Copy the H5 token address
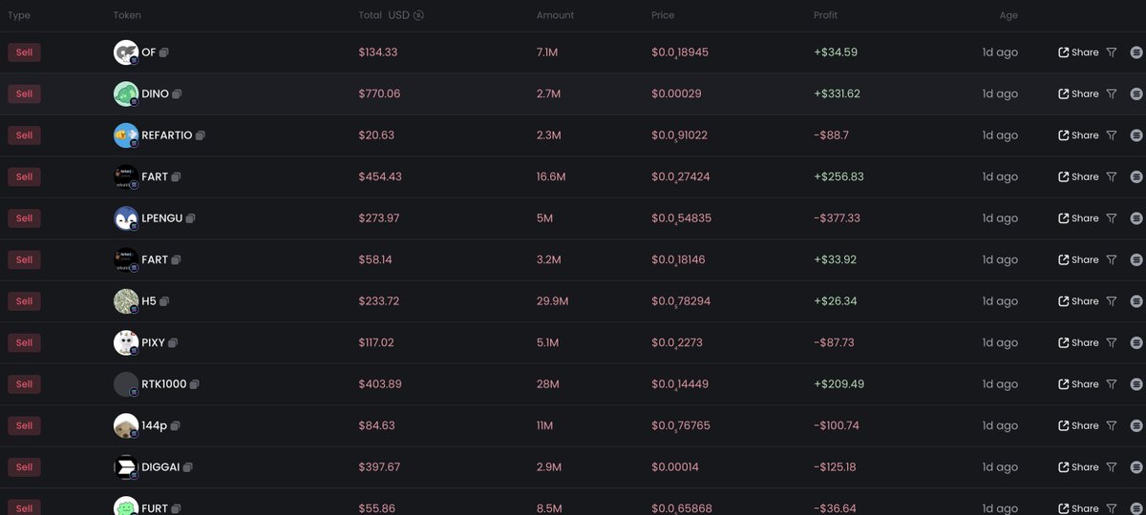This screenshot has height=515, width=1146. click(164, 301)
